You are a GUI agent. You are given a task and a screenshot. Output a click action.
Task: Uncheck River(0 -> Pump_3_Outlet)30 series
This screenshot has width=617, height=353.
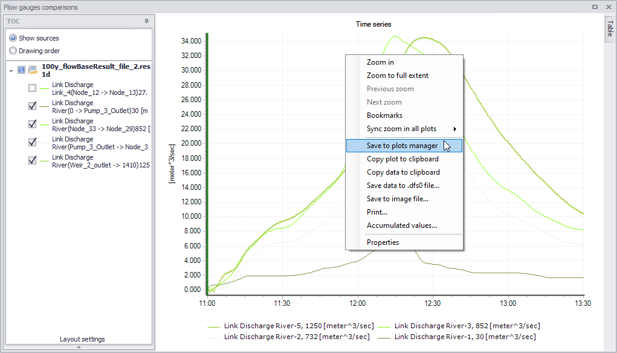pyautogui.click(x=32, y=106)
